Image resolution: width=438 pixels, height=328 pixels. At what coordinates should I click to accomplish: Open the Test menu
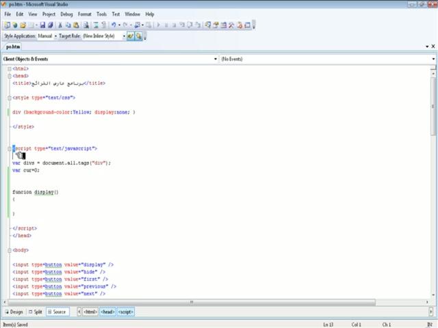(x=116, y=14)
